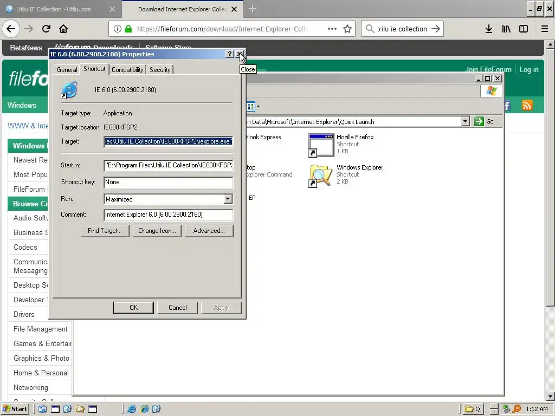Open the Codecs category link

(25, 247)
